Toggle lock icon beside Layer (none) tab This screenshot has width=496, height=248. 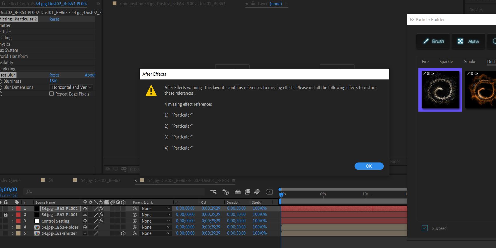point(253,4)
